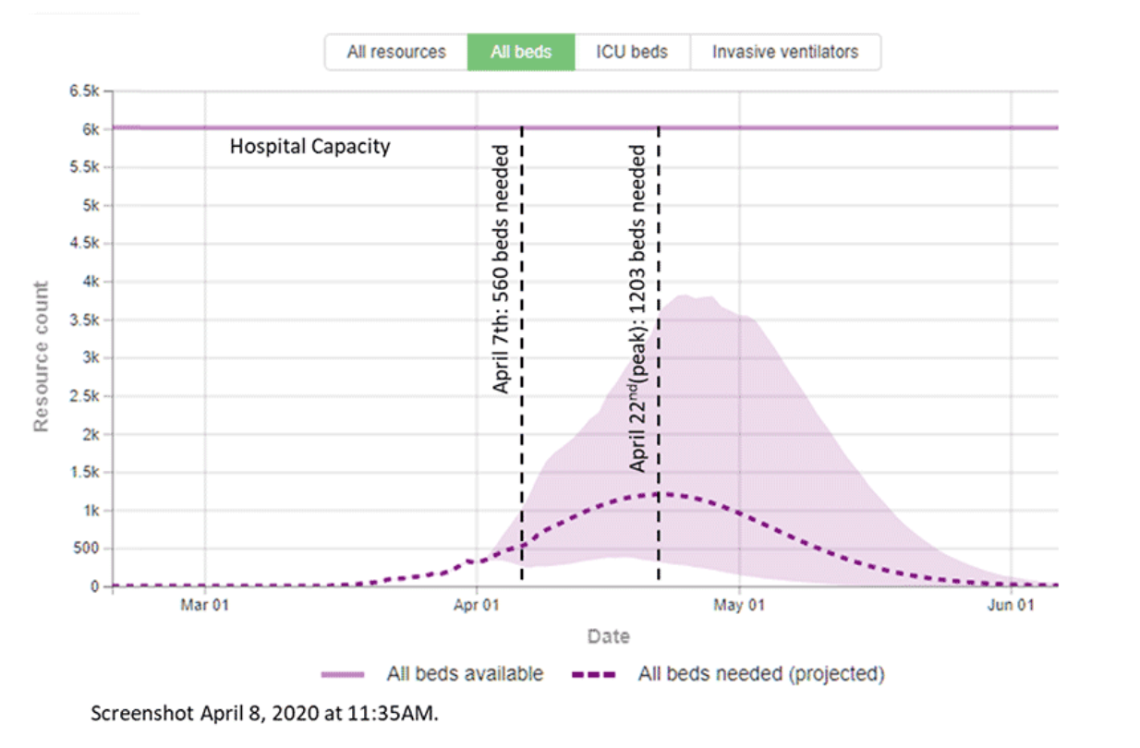Select the Apr 01 date tick label
The image size is (1140, 748).
click(x=477, y=607)
